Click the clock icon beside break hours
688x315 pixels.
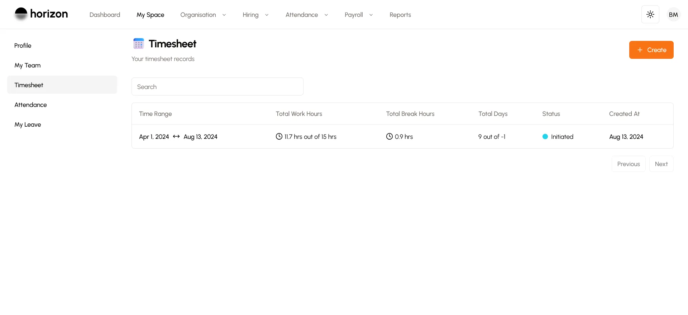tap(390, 137)
